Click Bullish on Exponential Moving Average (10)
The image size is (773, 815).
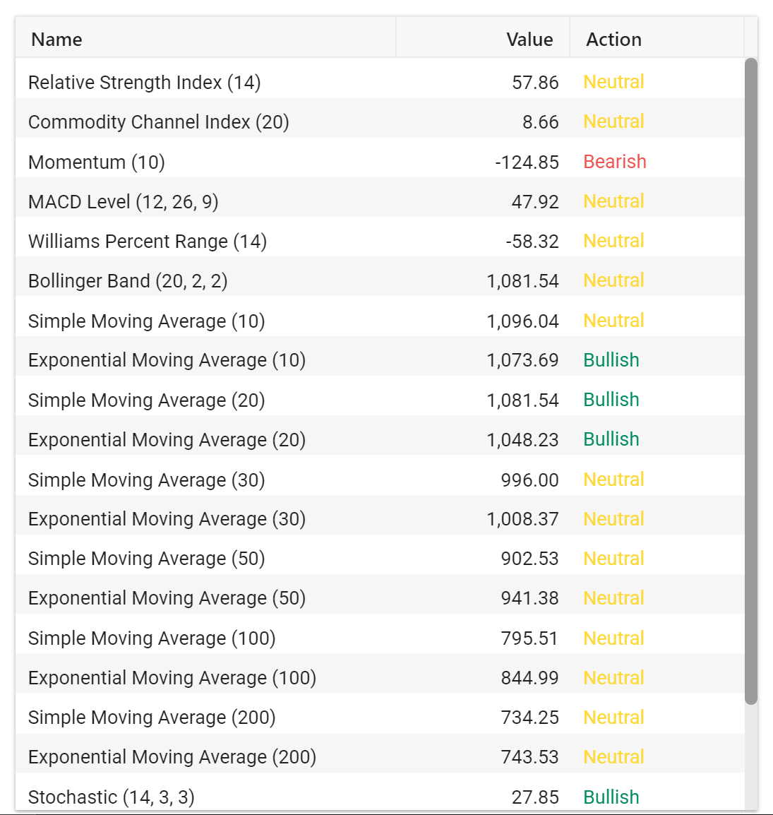click(611, 360)
